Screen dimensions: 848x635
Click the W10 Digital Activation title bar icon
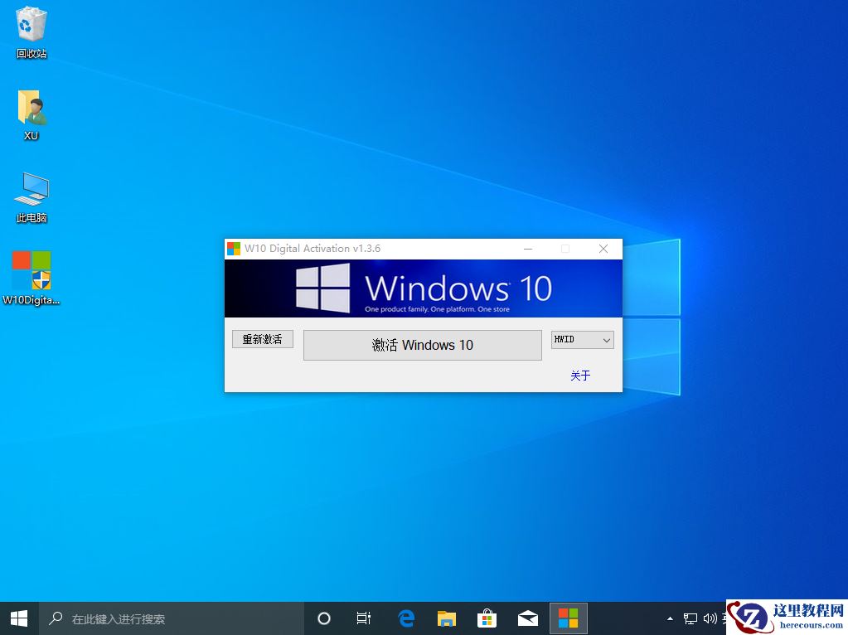click(233, 248)
